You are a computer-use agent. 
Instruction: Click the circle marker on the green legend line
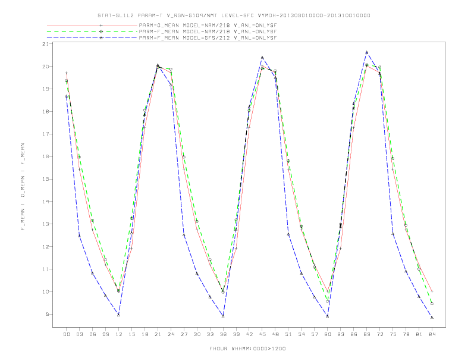coord(101,32)
